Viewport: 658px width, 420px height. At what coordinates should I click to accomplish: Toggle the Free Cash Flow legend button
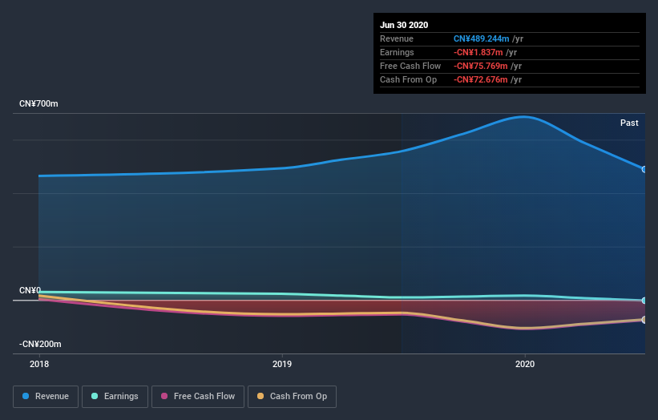198,397
